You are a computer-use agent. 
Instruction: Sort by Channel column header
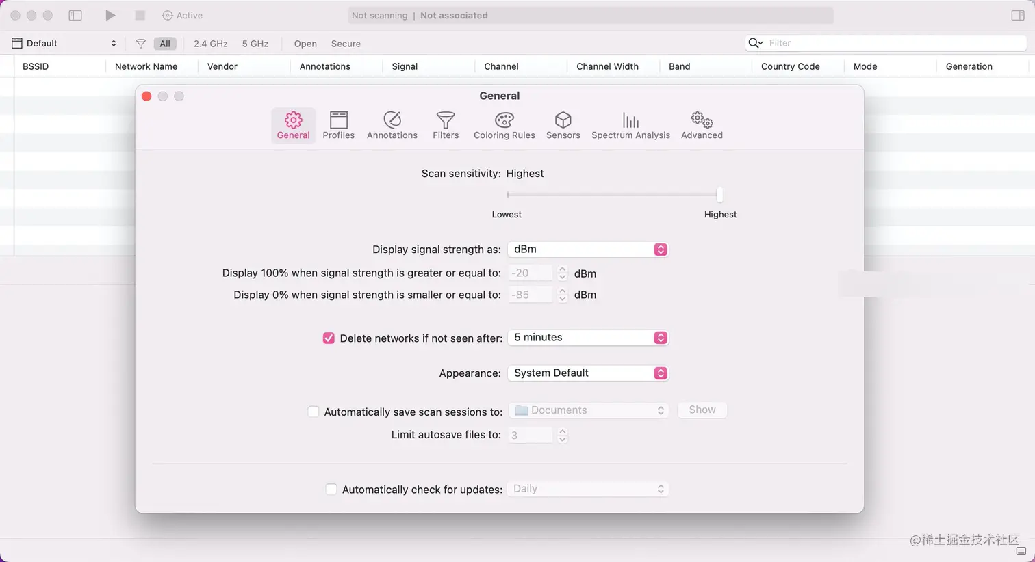(x=501, y=66)
